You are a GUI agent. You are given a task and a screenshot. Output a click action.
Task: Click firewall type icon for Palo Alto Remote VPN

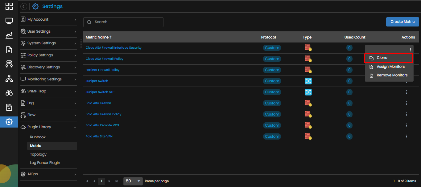click(308, 125)
